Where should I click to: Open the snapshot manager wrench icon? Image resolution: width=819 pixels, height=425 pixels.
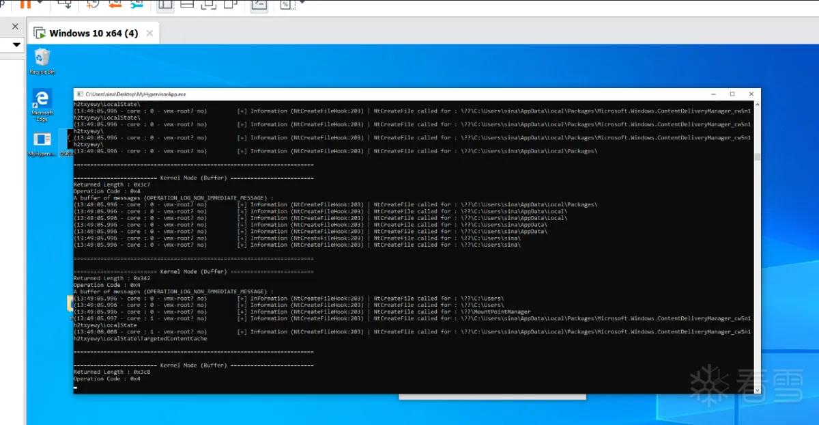tap(136, 4)
